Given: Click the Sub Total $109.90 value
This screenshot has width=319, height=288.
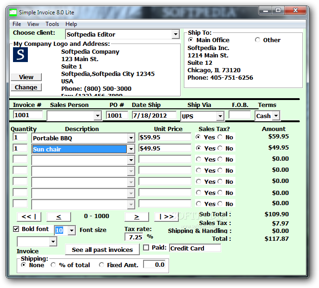Looking at the screenshot, I should coord(276,214).
